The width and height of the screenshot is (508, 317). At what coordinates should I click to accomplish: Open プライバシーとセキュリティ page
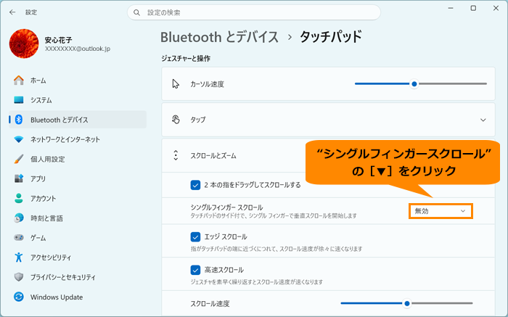[78, 277]
